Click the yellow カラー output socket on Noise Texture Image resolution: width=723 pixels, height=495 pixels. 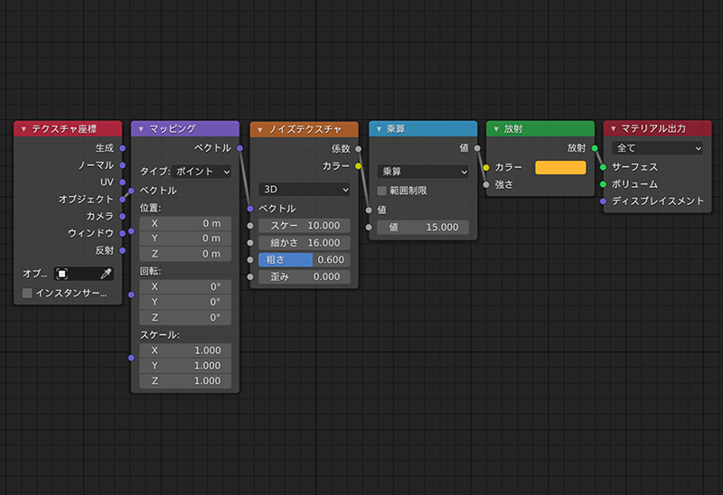point(359,166)
